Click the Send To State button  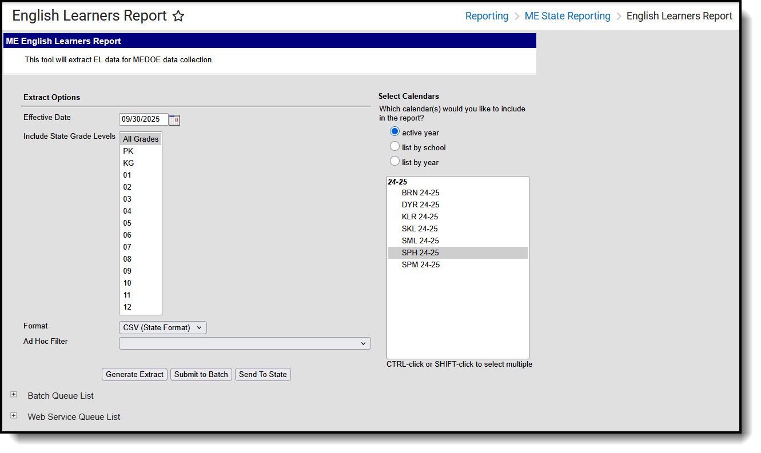(x=263, y=375)
